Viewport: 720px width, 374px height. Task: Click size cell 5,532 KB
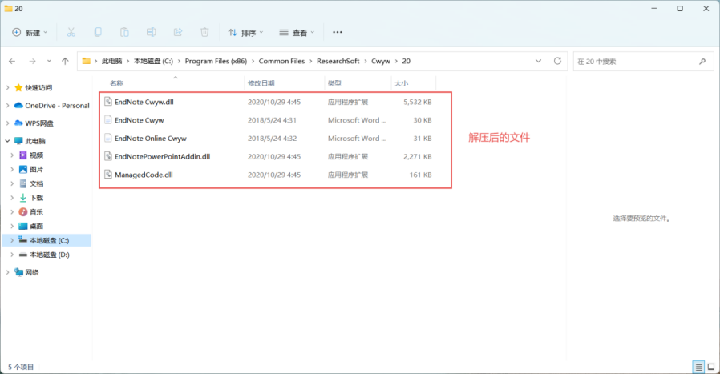point(418,102)
